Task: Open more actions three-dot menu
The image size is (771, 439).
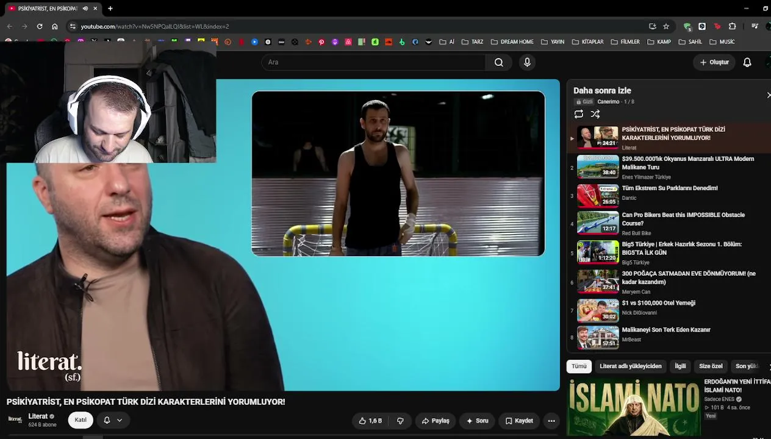Action: [551, 421]
